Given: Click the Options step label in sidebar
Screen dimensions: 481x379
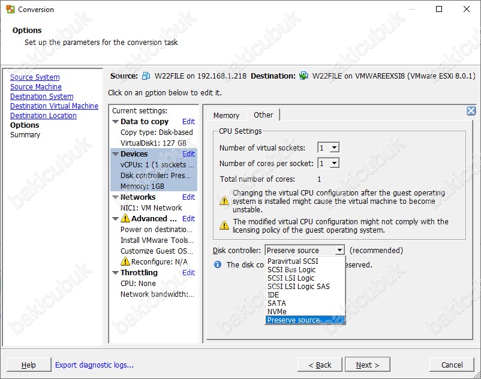Looking at the screenshot, I should tap(25, 125).
